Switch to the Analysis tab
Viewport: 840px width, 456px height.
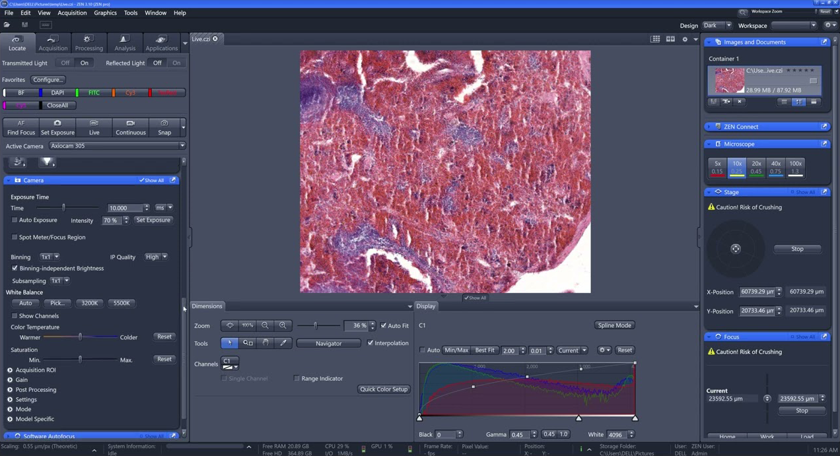pos(125,44)
